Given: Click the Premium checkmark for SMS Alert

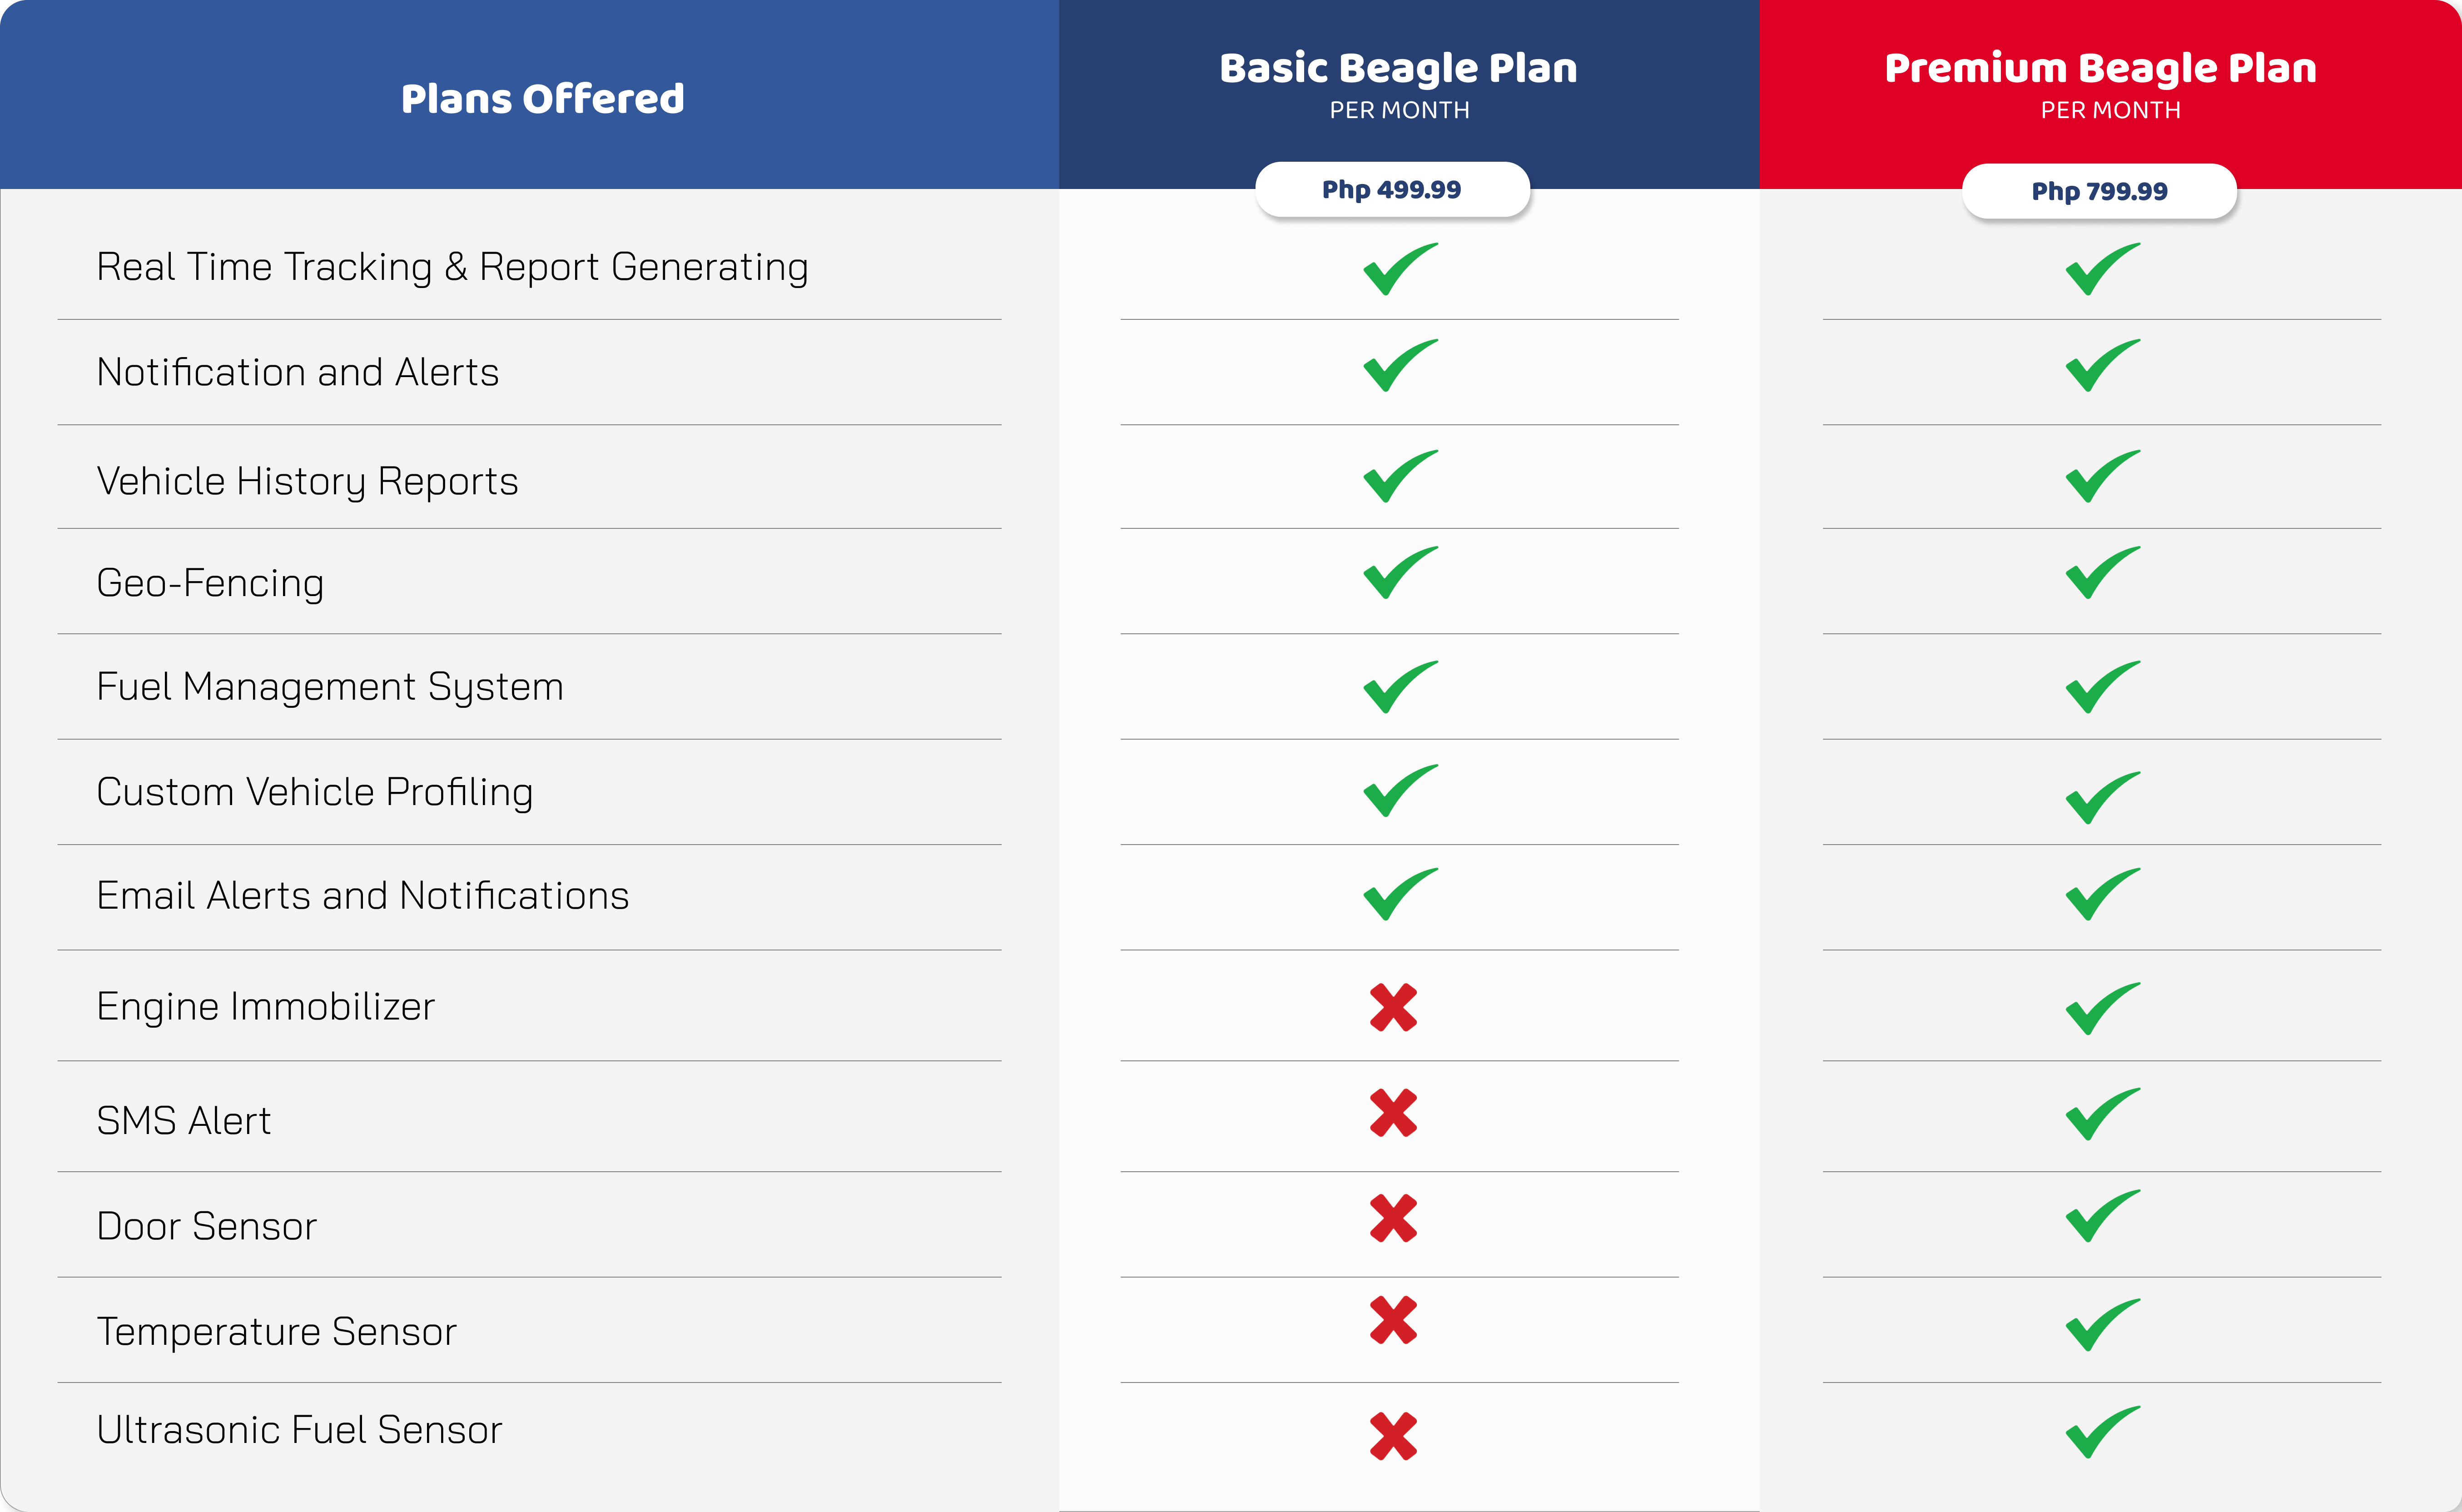Looking at the screenshot, I should [x=2103, y=1114].
